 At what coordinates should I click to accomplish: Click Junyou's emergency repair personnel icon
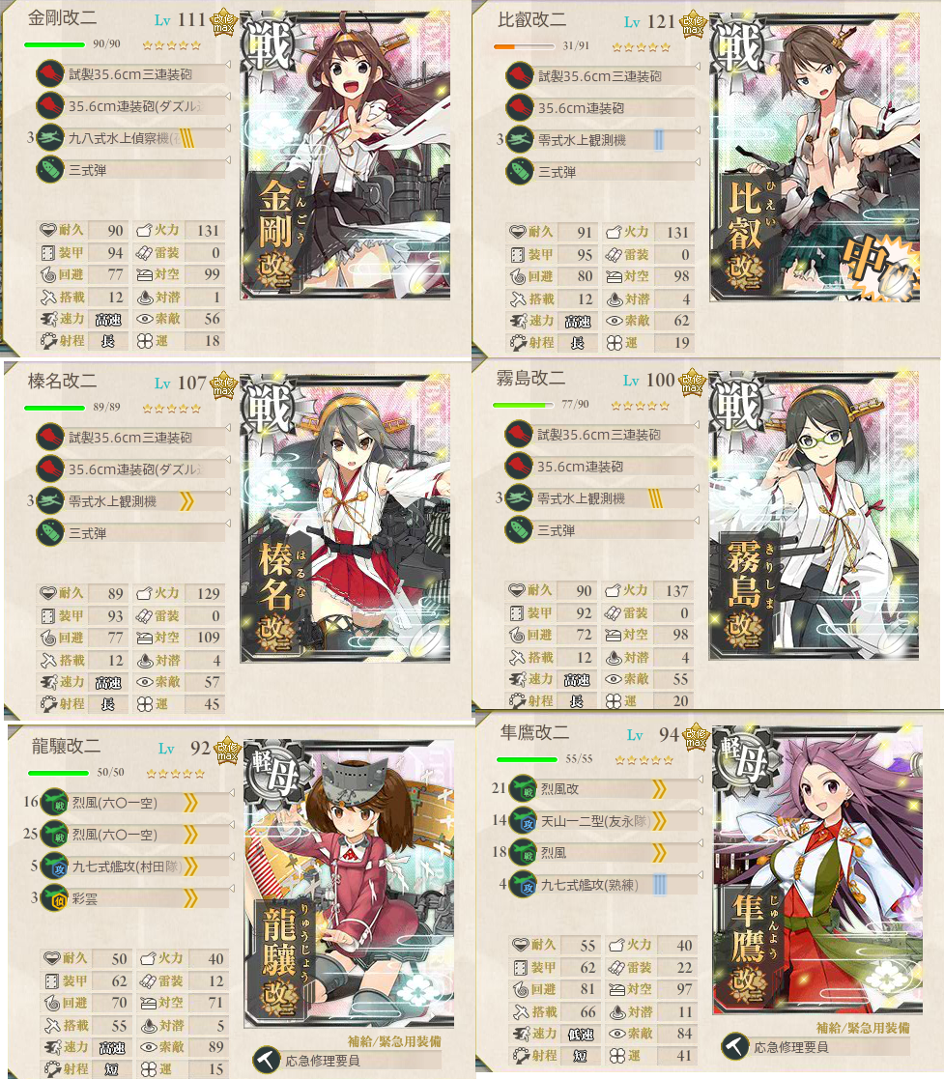coord(734,1047)
